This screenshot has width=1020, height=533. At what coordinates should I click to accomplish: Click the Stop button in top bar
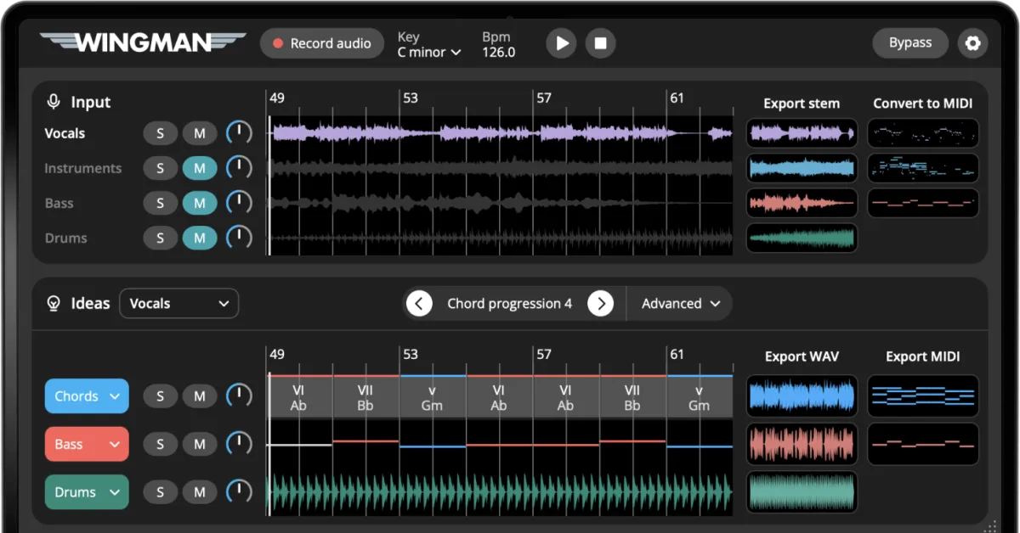pyautogui.click(x=600, y=43)
